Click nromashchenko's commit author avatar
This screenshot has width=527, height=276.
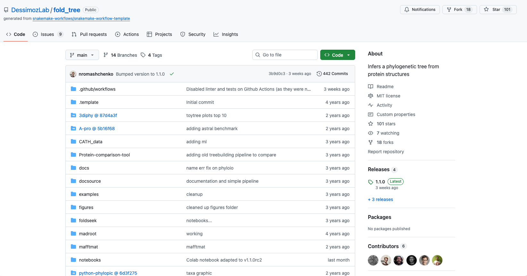tap(73, 74)
